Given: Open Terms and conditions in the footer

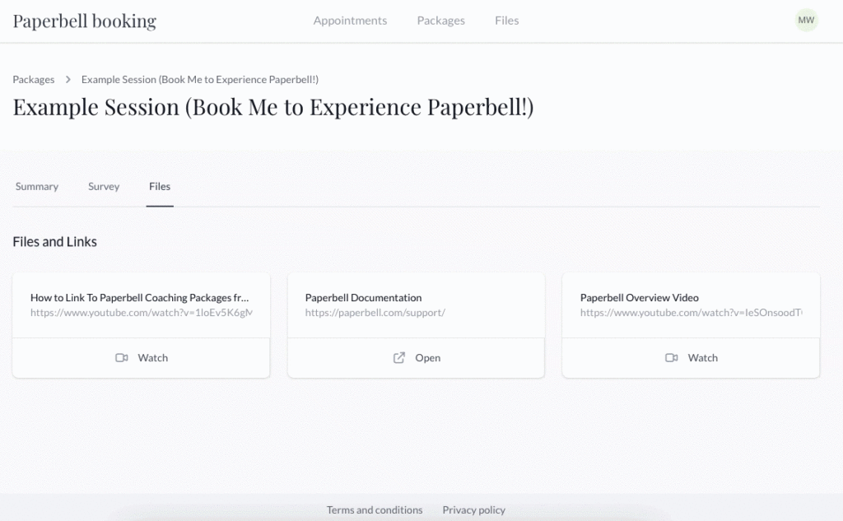Looking at the screenshot, I should (x=375, y=510).
